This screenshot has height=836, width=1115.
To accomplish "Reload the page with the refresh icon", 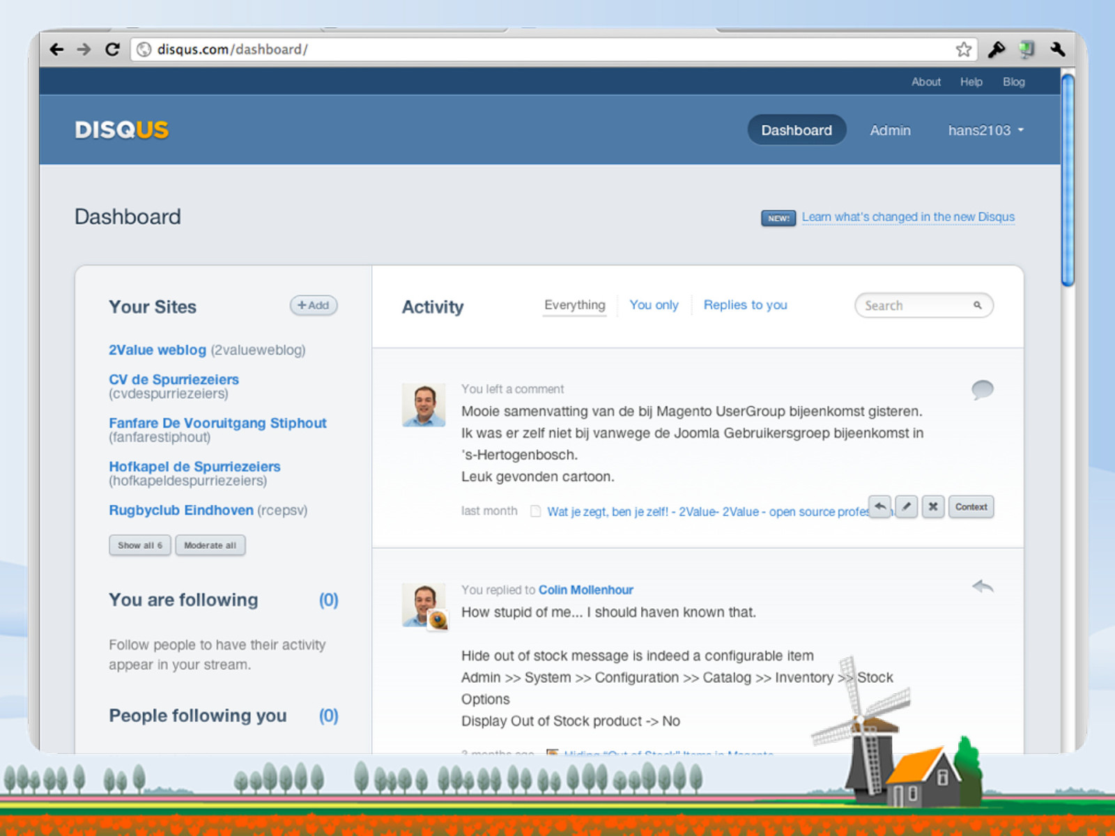I will [112, 49].
